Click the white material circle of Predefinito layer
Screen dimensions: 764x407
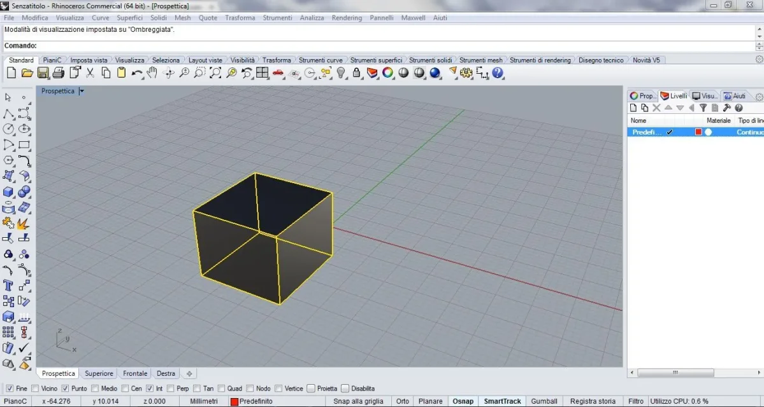tap(709, 132)
